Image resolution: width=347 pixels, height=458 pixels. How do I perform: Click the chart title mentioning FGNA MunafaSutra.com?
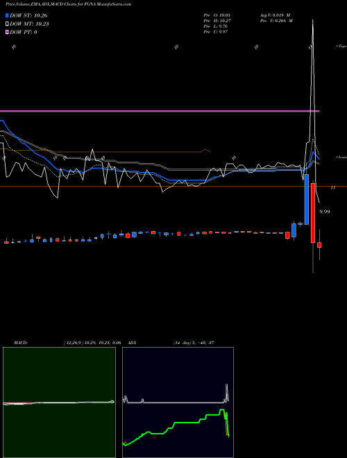[68, 4]
